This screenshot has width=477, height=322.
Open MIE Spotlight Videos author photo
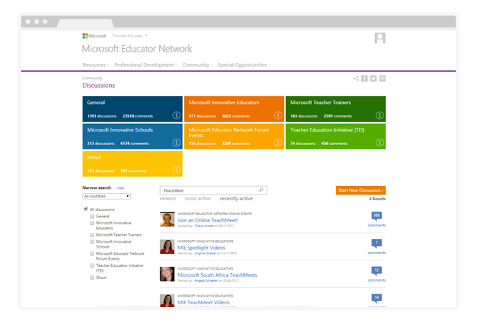[167, 246]
